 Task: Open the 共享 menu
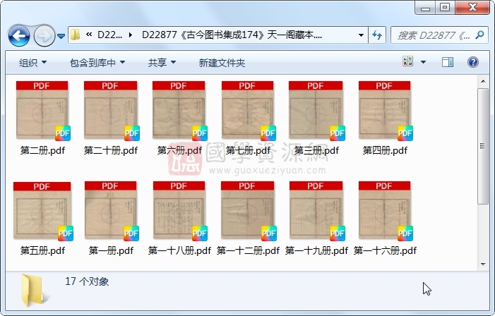tap(162, 63)
